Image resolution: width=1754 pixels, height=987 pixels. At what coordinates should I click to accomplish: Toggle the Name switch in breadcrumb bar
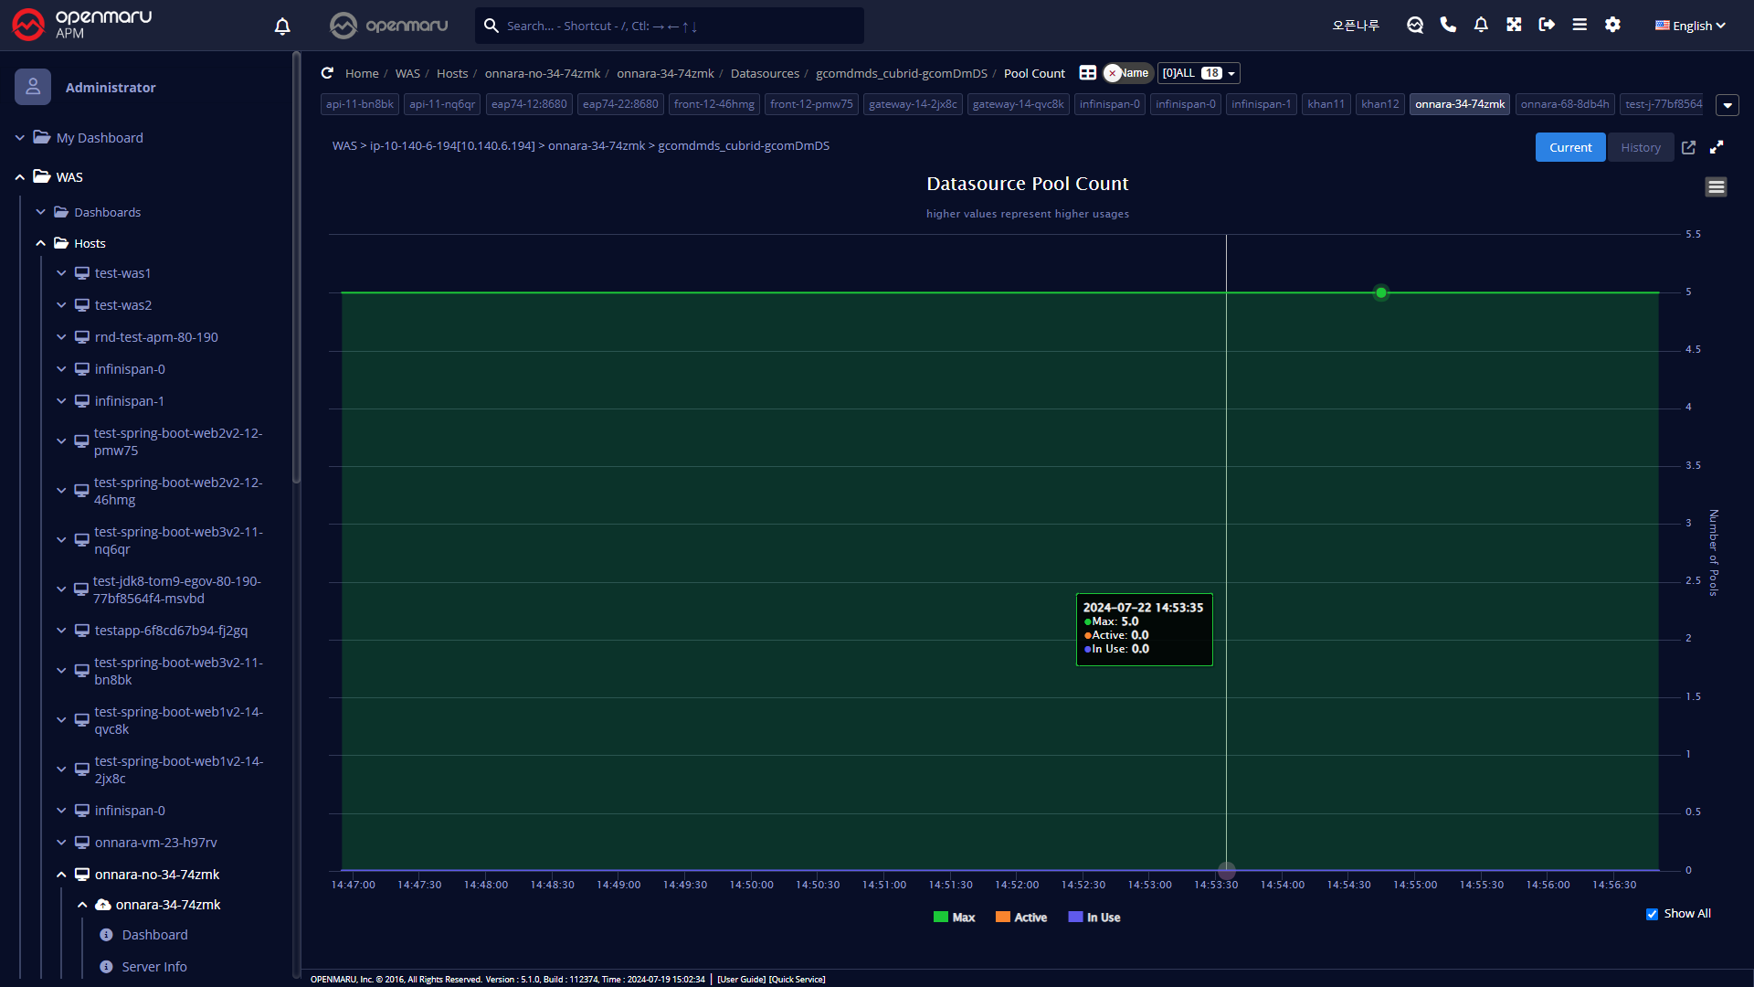point(1127,73)
